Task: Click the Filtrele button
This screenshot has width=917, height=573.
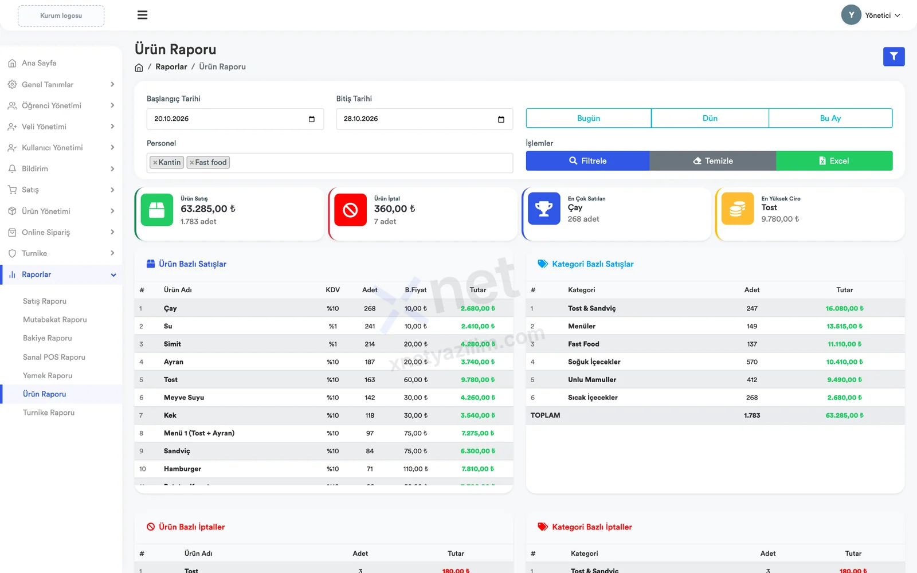Action: click(x=588, y=161)
